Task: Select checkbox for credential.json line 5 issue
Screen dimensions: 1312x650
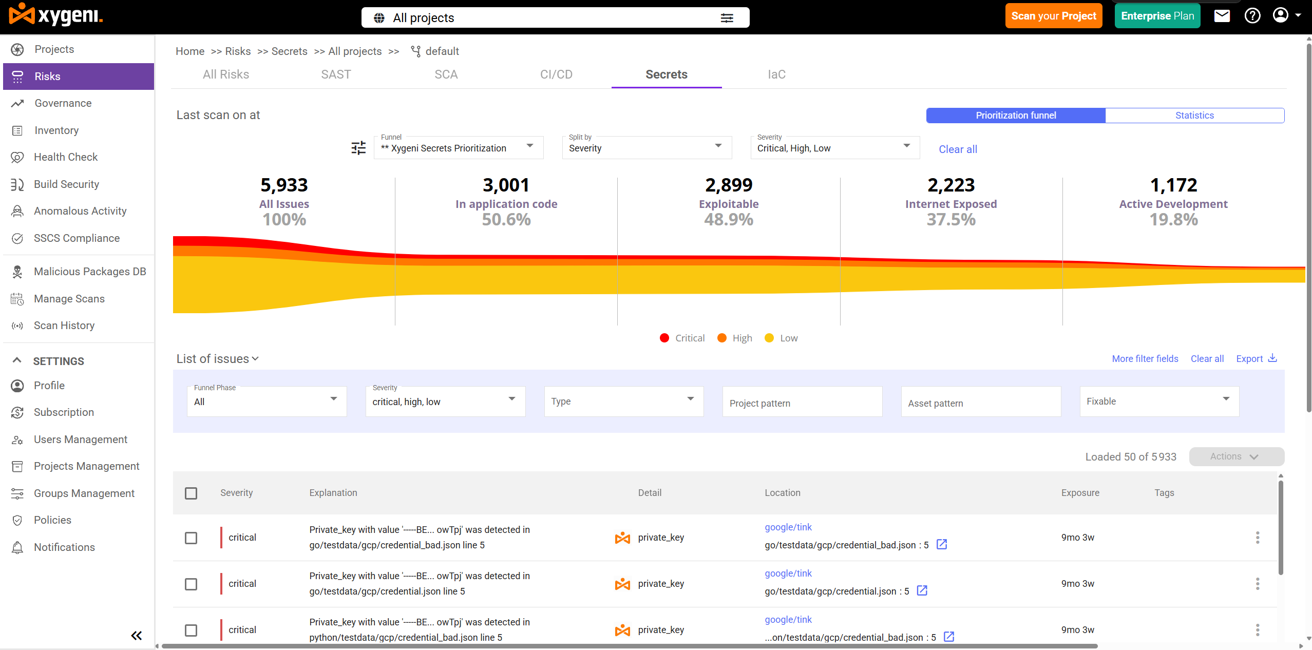Action: click(191, 584)
